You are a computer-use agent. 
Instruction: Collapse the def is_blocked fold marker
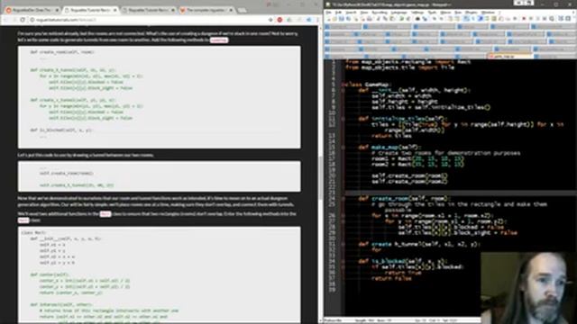[343, 261]
